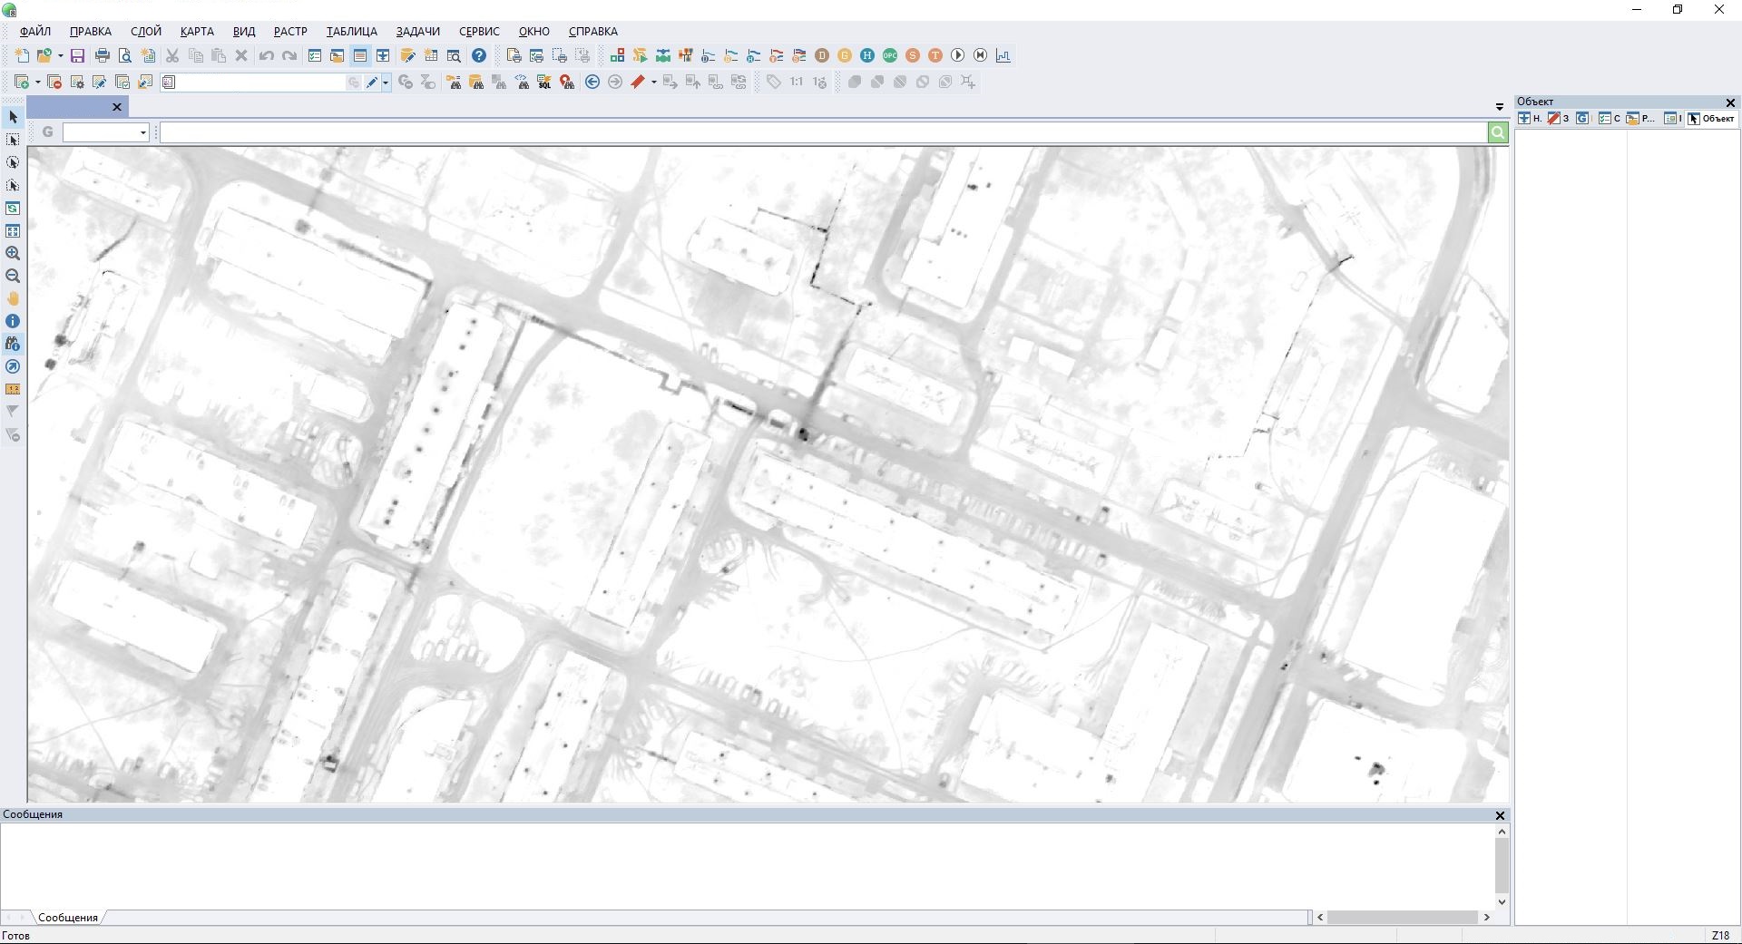Viewport: 1742px width, 944px height.
Task: Select the Zoom Out magnifier tool
Action: tap(13, 277)
